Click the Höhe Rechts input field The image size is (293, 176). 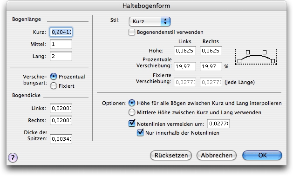point(211,51)
